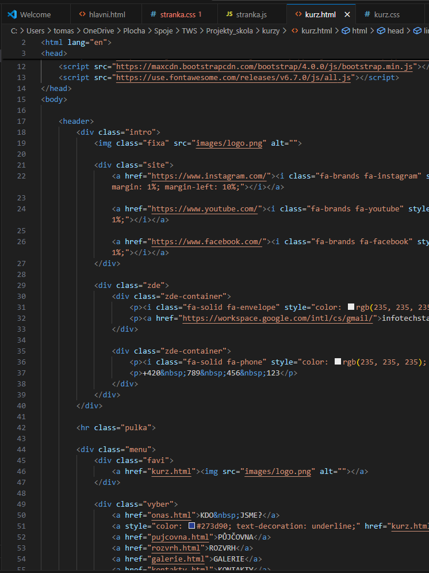
Task: Click the cube icon beside head breadcrumb
Action: pyautogui.click(x=381, y=31)
